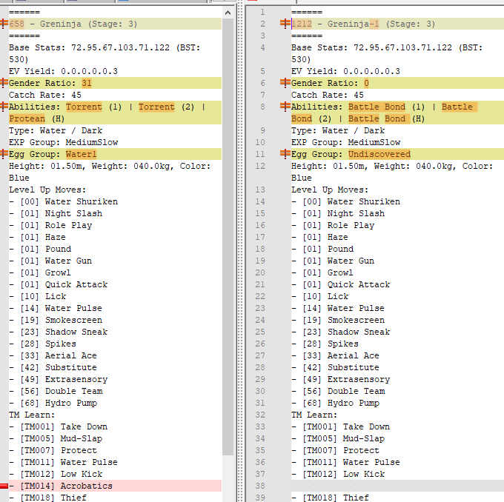Click the change marker beside 'Egg Group: Water1'
Viewport: 504px width, 502px height.
point(4,154)
